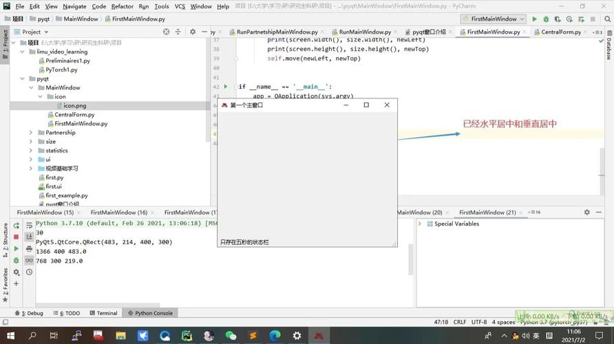Open search everywhere magnifier icon
The image size is (614, 344).
click(x=607, y=19)
